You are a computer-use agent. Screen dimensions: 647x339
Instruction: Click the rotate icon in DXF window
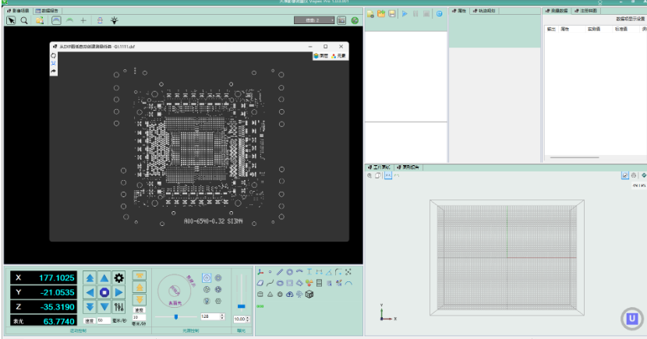53,55
